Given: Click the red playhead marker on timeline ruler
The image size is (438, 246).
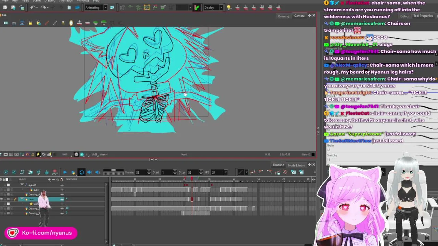Looking at the screenshot, I should (x=192, y=179).
